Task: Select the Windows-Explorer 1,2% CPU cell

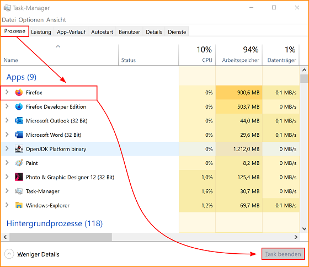Action: [x=197, y=205]
